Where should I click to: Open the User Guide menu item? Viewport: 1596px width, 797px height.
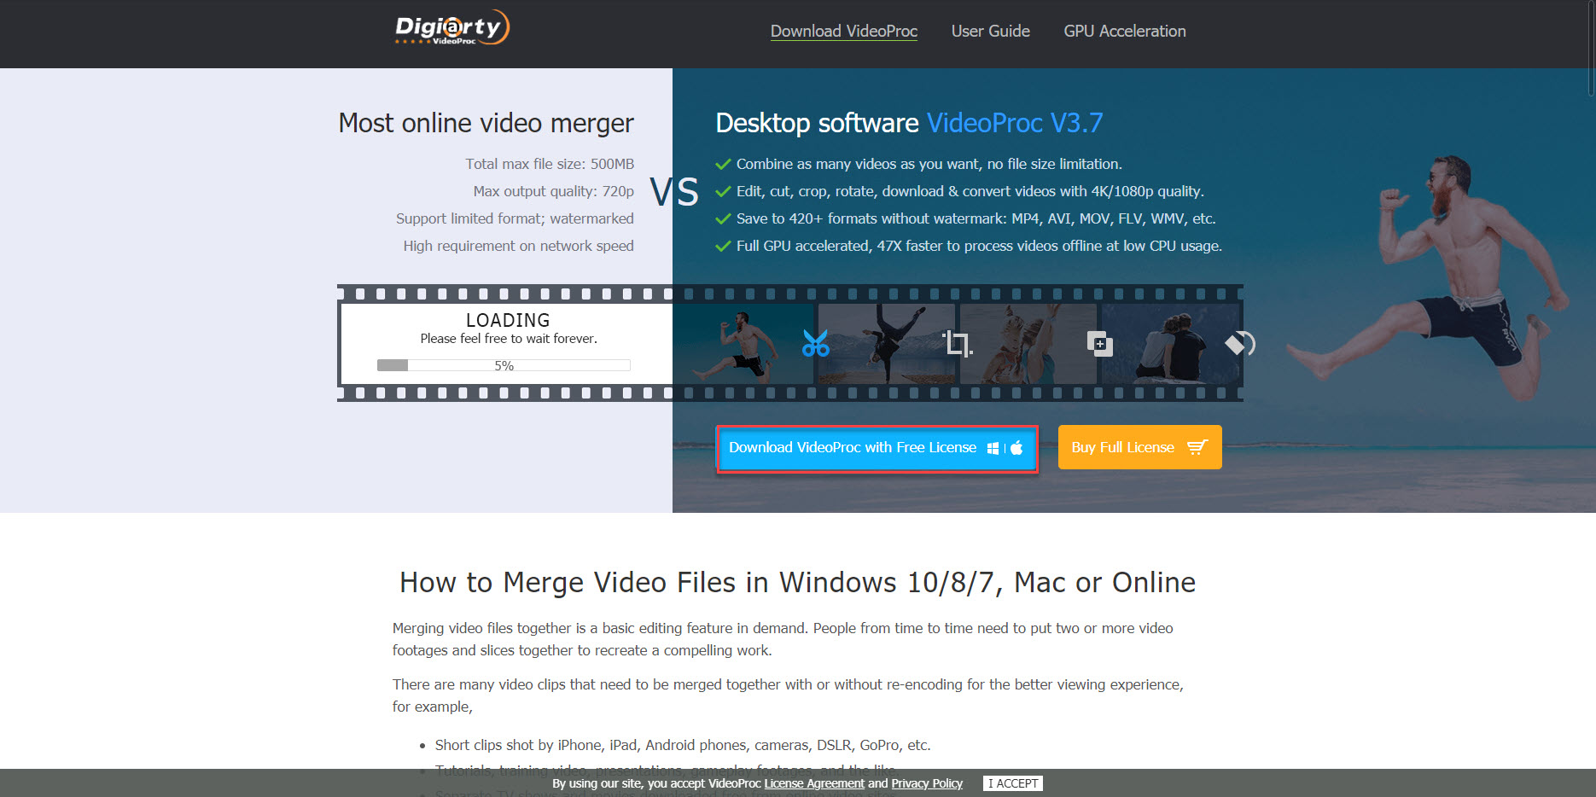pyautogui.click(x=990, y=32)
